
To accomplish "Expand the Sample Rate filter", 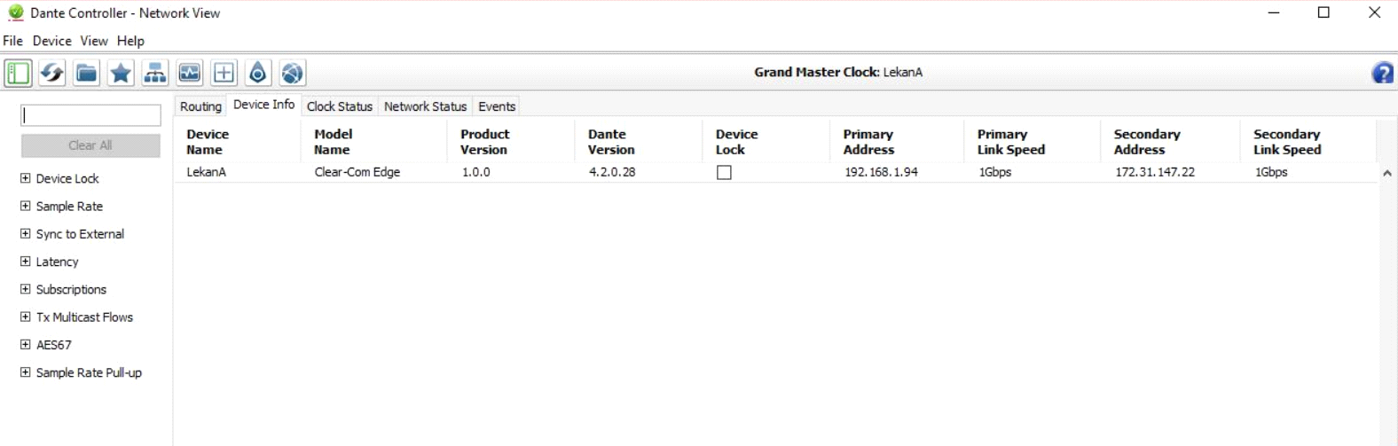I will 26,206.
